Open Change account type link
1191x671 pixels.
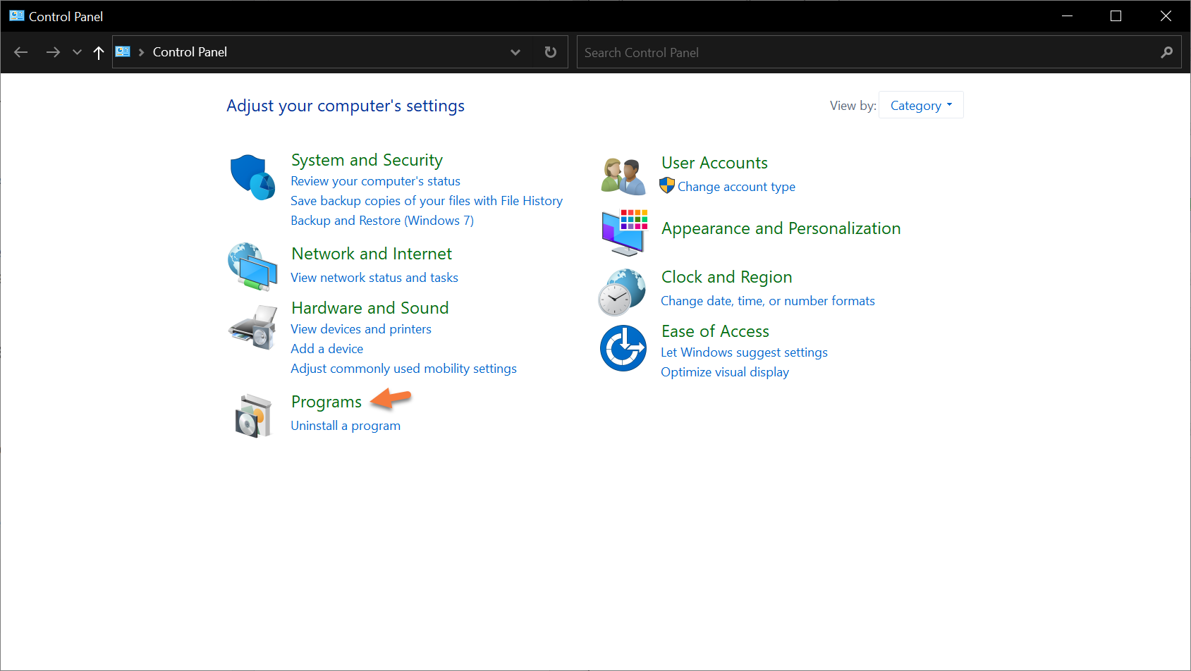pyautogui.click(x=736, y=187)
